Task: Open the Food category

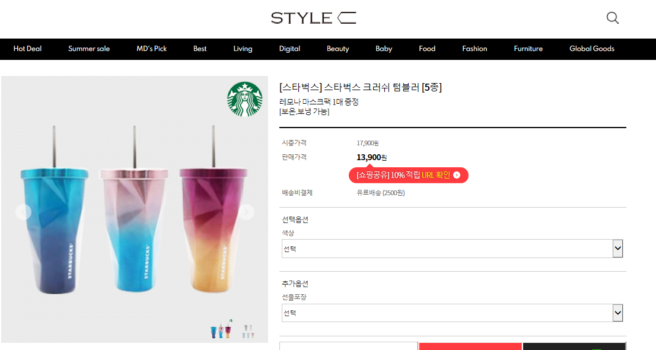Action: tap(427, 49)
